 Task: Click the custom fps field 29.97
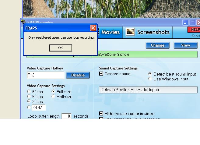click(39, 108)
